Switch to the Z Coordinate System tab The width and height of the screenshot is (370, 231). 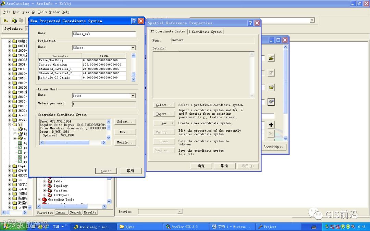point(205,31)
